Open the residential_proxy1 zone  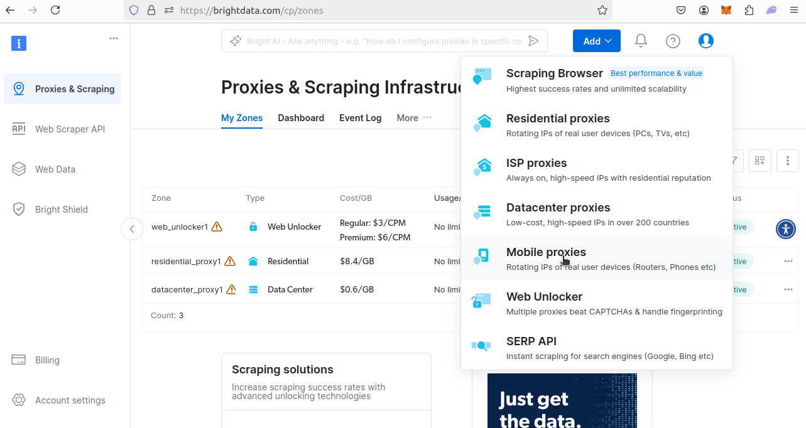click(x=186, y=261)
